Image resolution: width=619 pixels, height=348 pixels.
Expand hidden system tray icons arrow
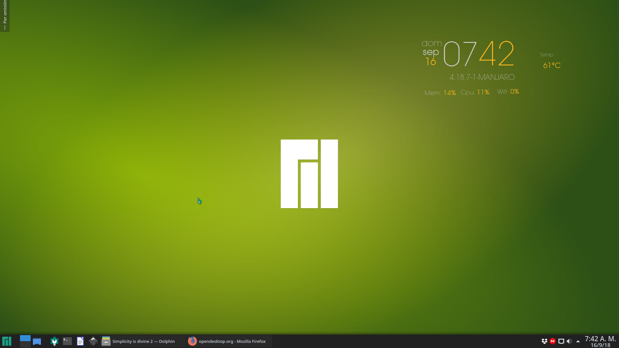[578, 341]
